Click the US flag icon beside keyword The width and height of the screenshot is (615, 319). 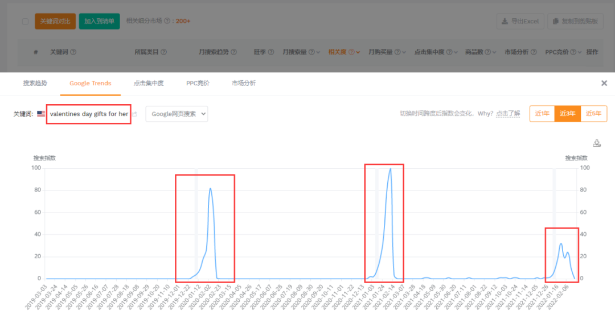41,114
